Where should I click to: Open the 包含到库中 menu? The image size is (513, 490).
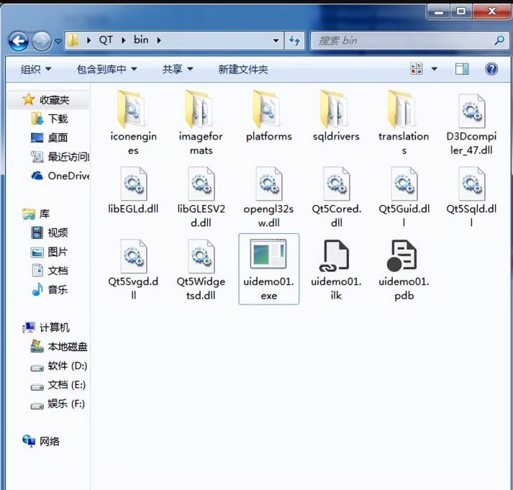[106, 69]
